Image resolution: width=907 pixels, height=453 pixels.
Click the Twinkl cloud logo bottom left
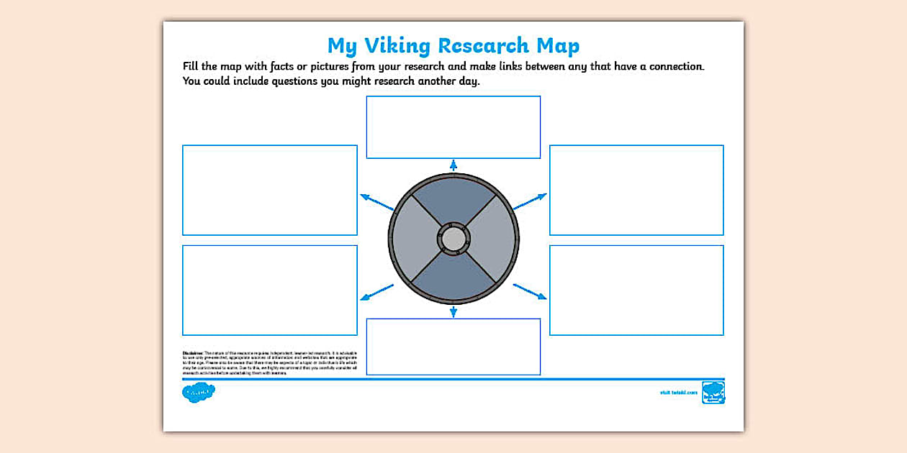199,393
